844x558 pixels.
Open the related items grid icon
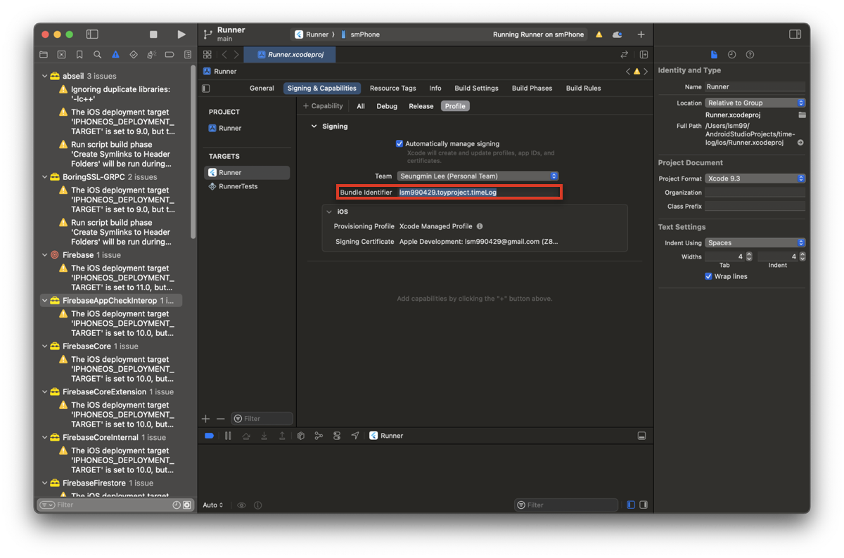point(207,55)
